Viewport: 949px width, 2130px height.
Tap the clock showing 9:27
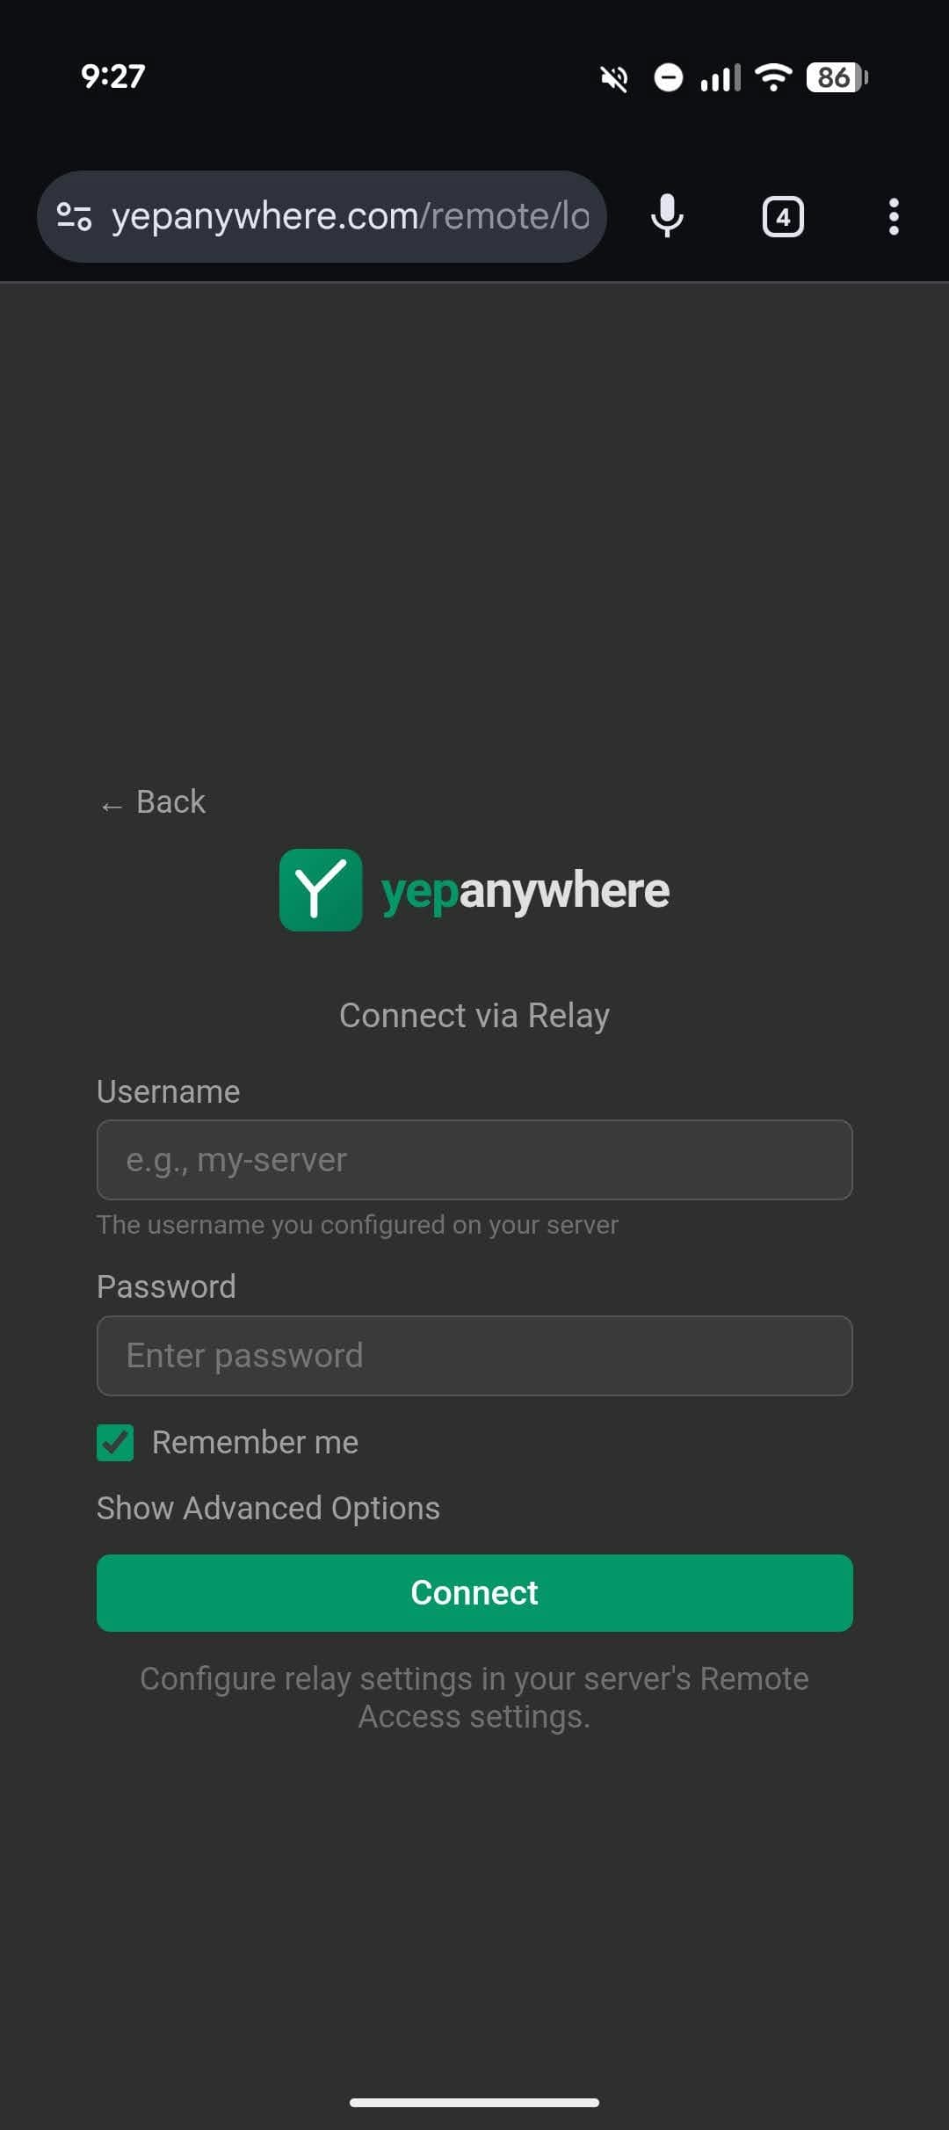(x=111, y=77)
